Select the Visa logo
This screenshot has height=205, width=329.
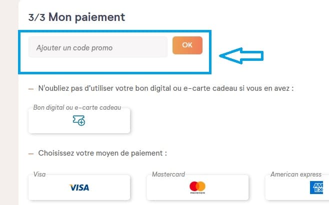pos(79,188)
